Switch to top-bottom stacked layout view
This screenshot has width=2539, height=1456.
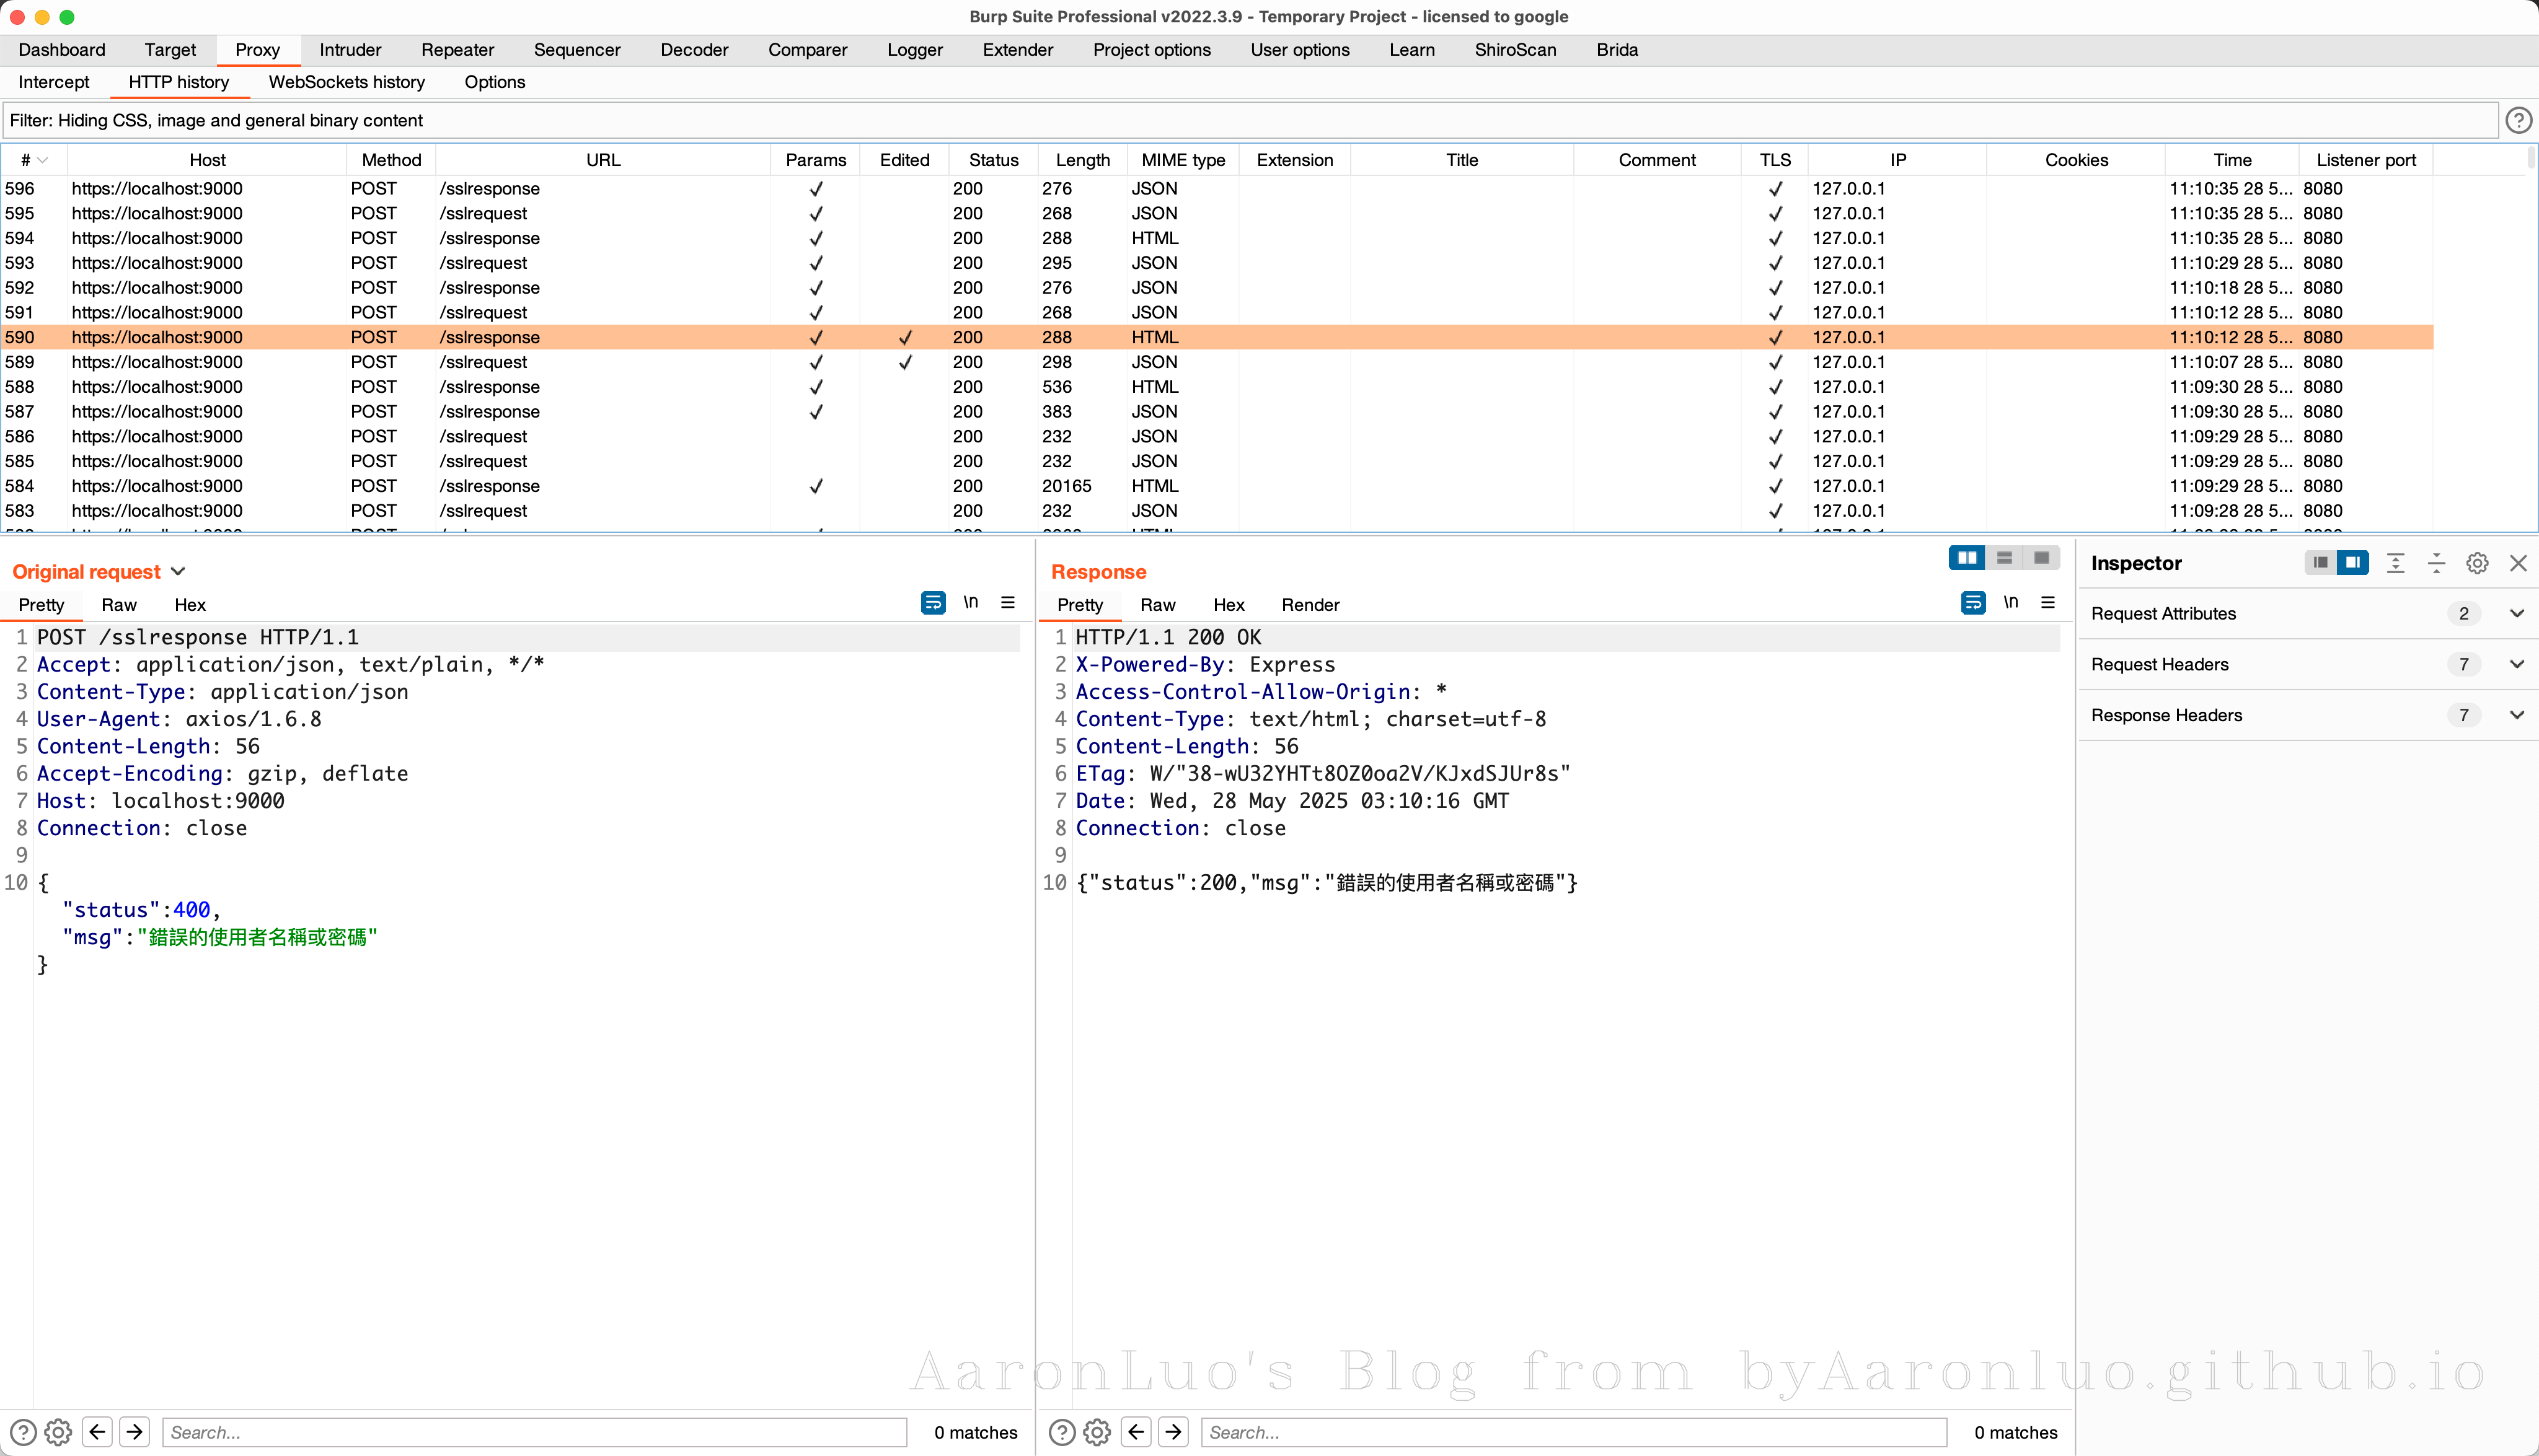(x=2004, y=558)
